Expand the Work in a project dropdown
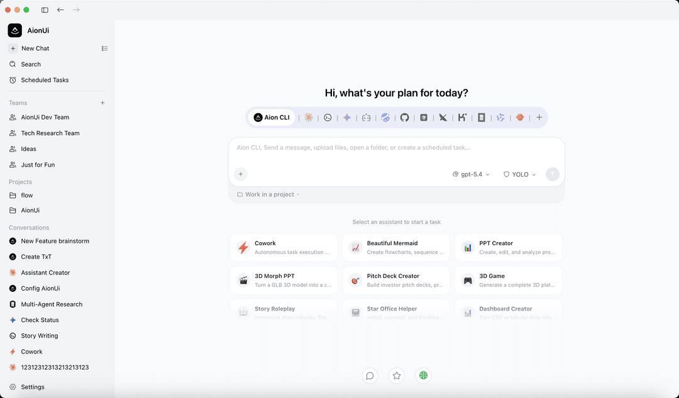 [268, 194]
